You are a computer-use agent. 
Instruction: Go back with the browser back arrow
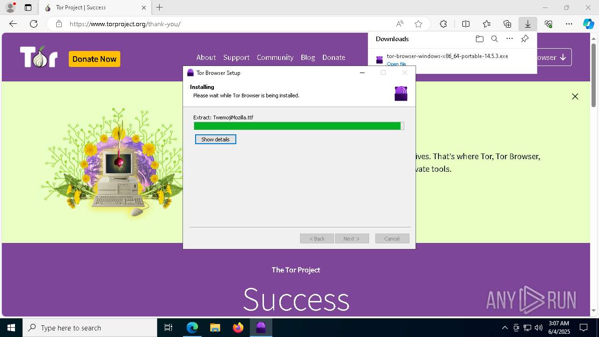[13, 24]
